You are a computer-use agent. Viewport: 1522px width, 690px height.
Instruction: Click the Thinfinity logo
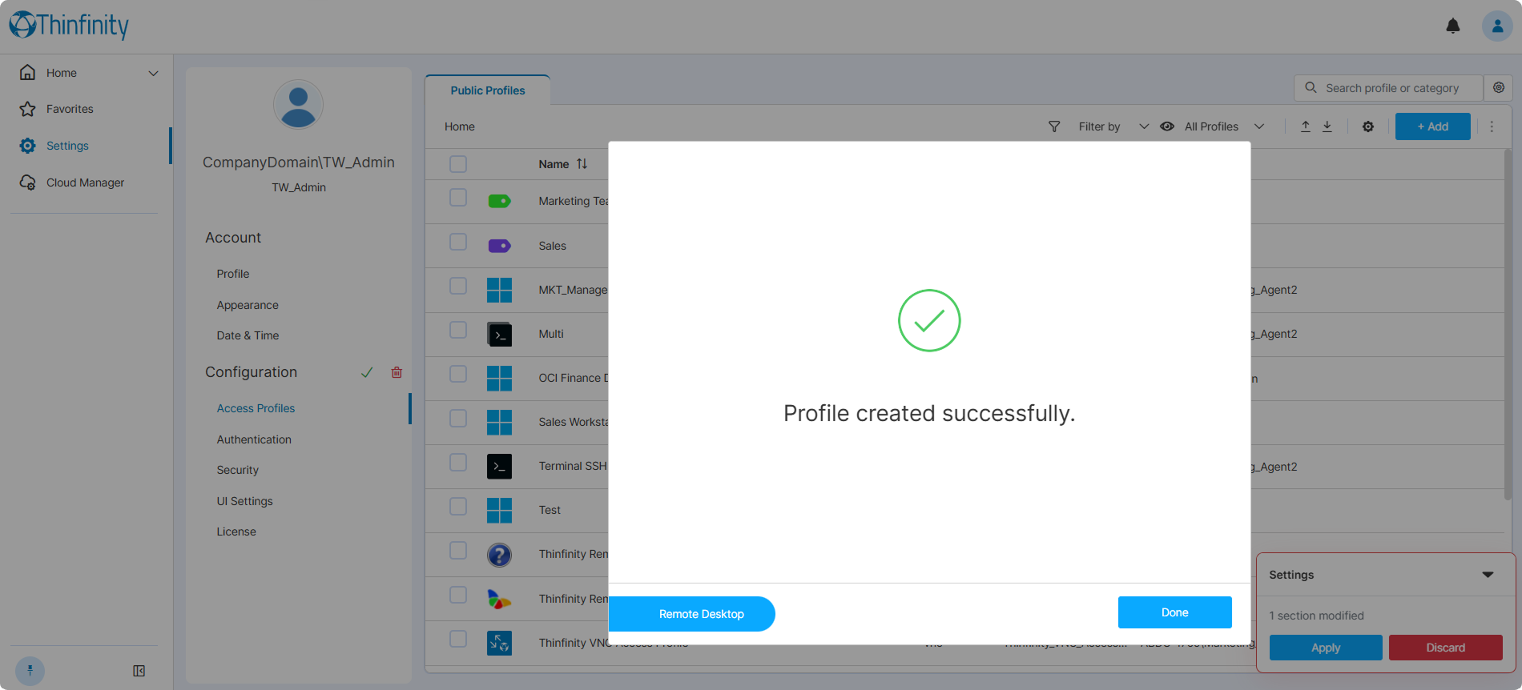pyautogui.click(x=69, y=26)
